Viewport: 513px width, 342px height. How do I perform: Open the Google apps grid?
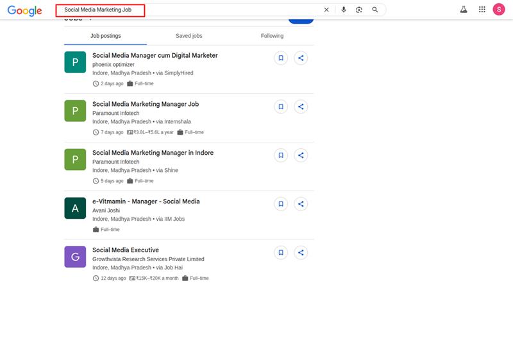[x=482, y=10]
